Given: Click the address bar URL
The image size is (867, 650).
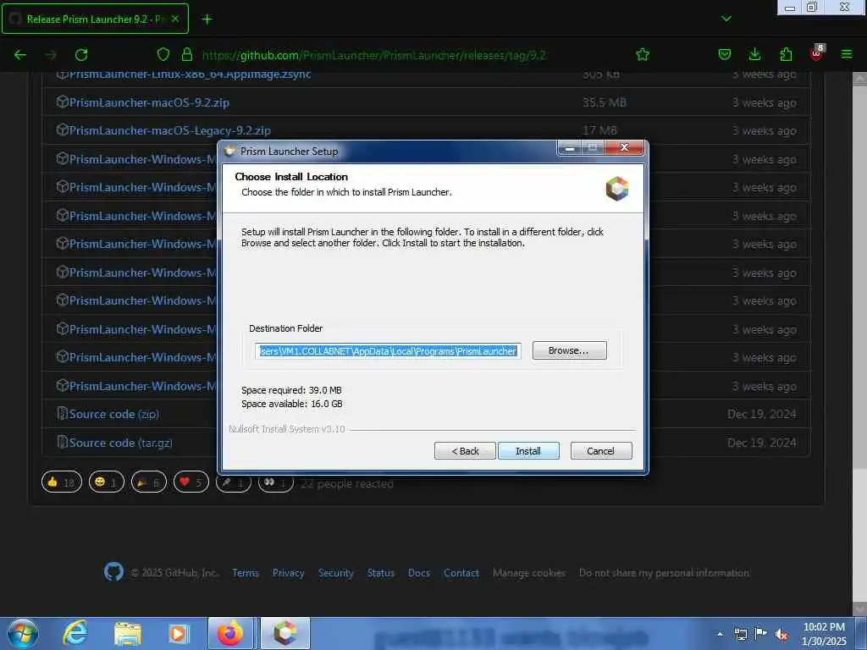Looking at the screenshot, I should coord(373,55).
